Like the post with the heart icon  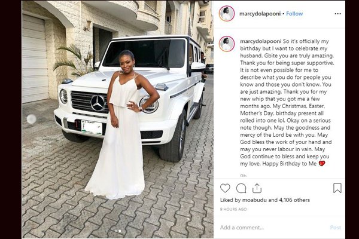(x=225, y=188)
